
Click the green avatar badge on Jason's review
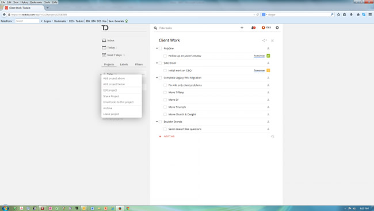[268, 56]
